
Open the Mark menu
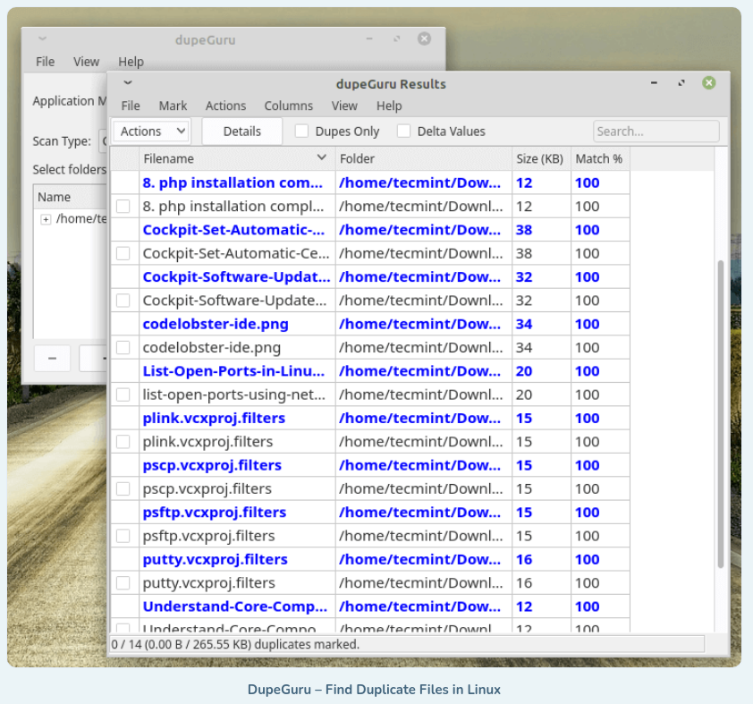click(173, 106)
